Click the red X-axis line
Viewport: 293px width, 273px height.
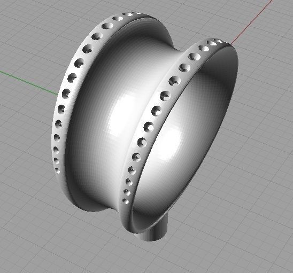252,22
